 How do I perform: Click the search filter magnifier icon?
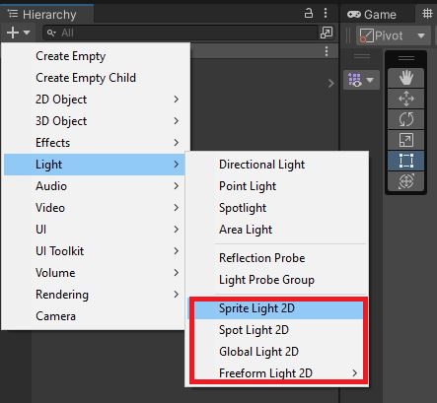tap(51, 33)
